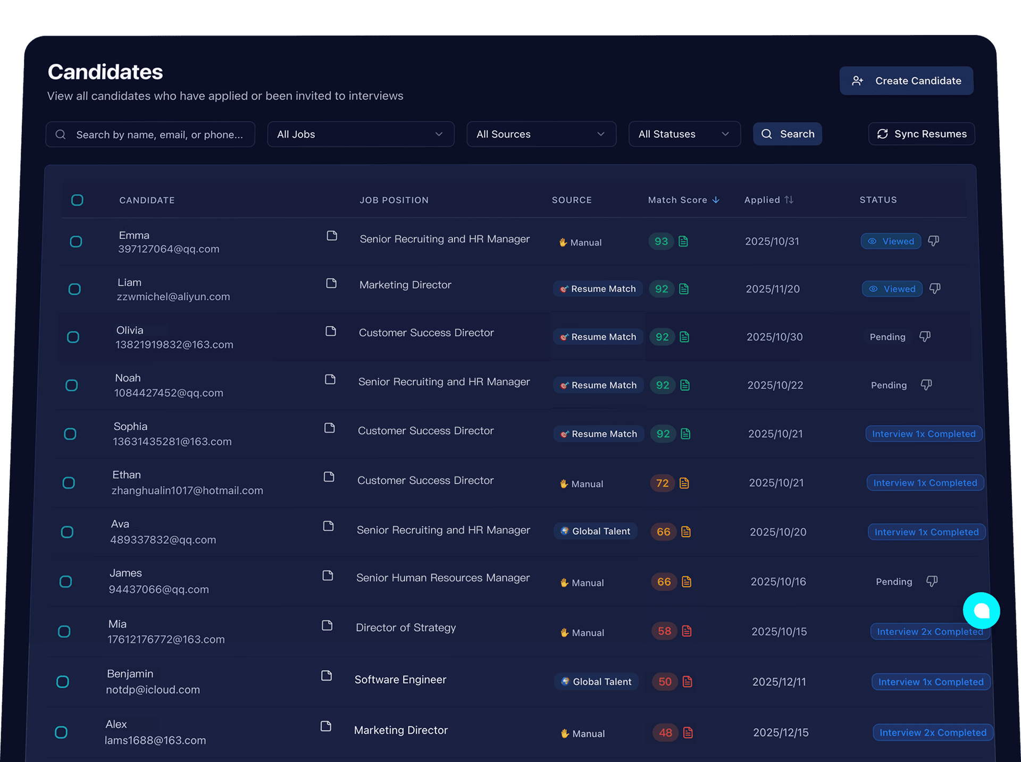This screenshot has height=762, width=1021.
Task: Open Benjamin's resume document icon
Action: (327, 675)
